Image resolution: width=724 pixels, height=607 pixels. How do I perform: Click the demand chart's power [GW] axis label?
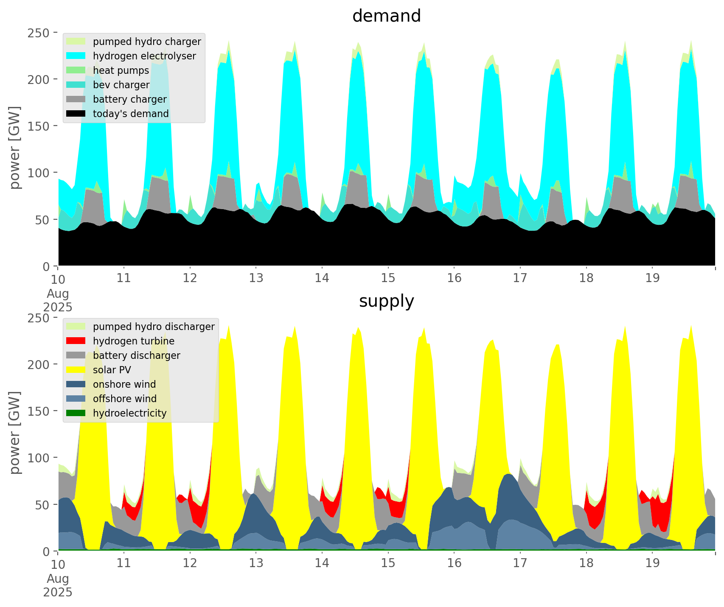15,148
